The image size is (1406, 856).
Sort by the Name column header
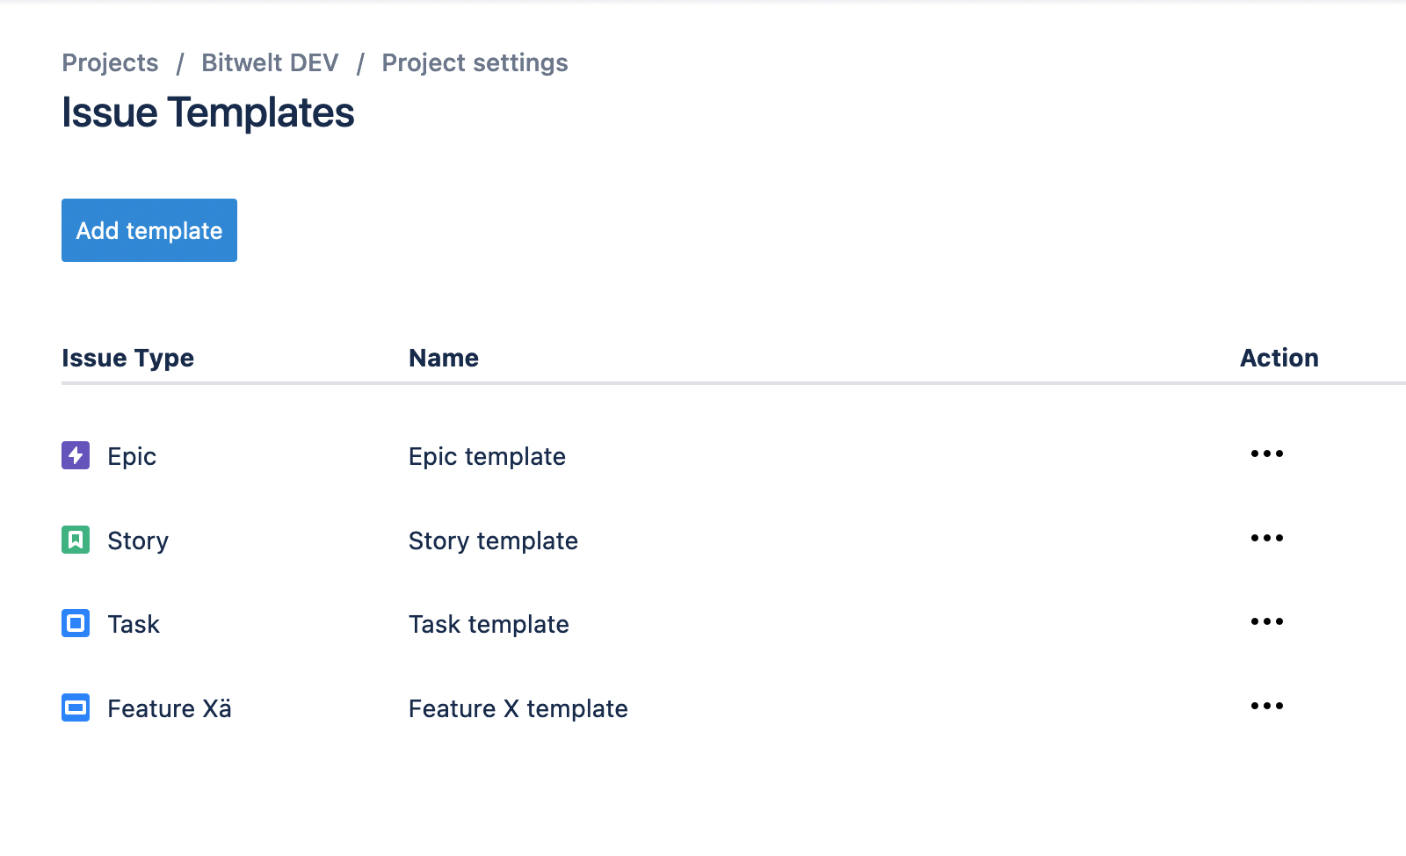click(x=443, y=358)
